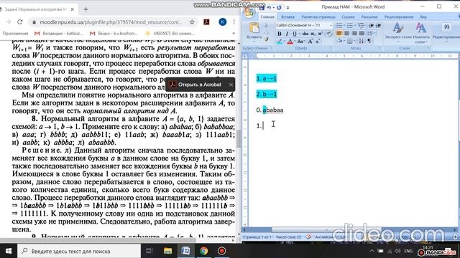460x258 pixels.
Task: Click the Decrease Indent icon
Action: coord(372,26)
